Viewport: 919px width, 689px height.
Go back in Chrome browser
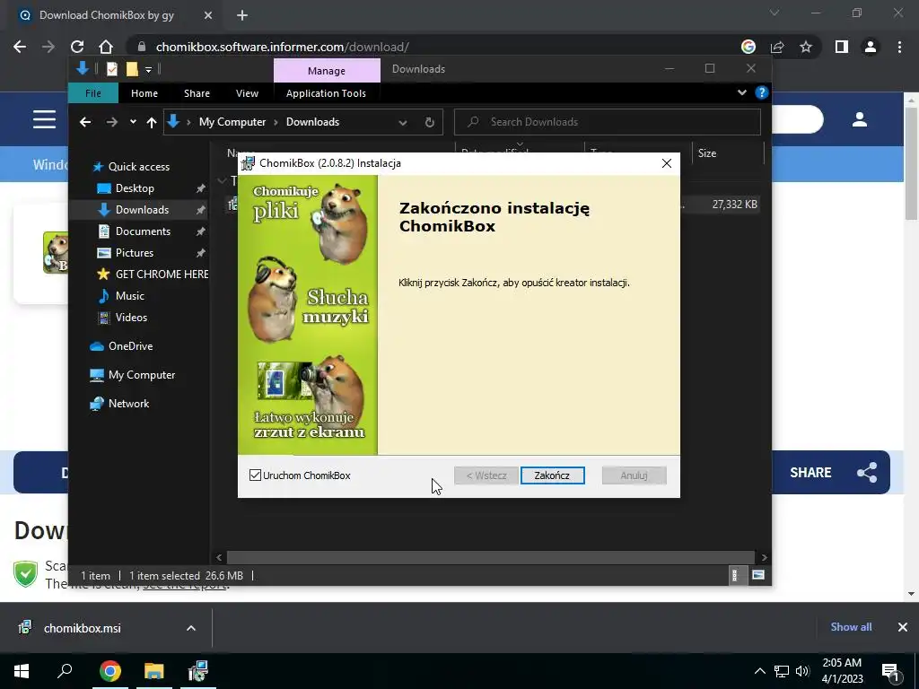click(x=20, y=47)
